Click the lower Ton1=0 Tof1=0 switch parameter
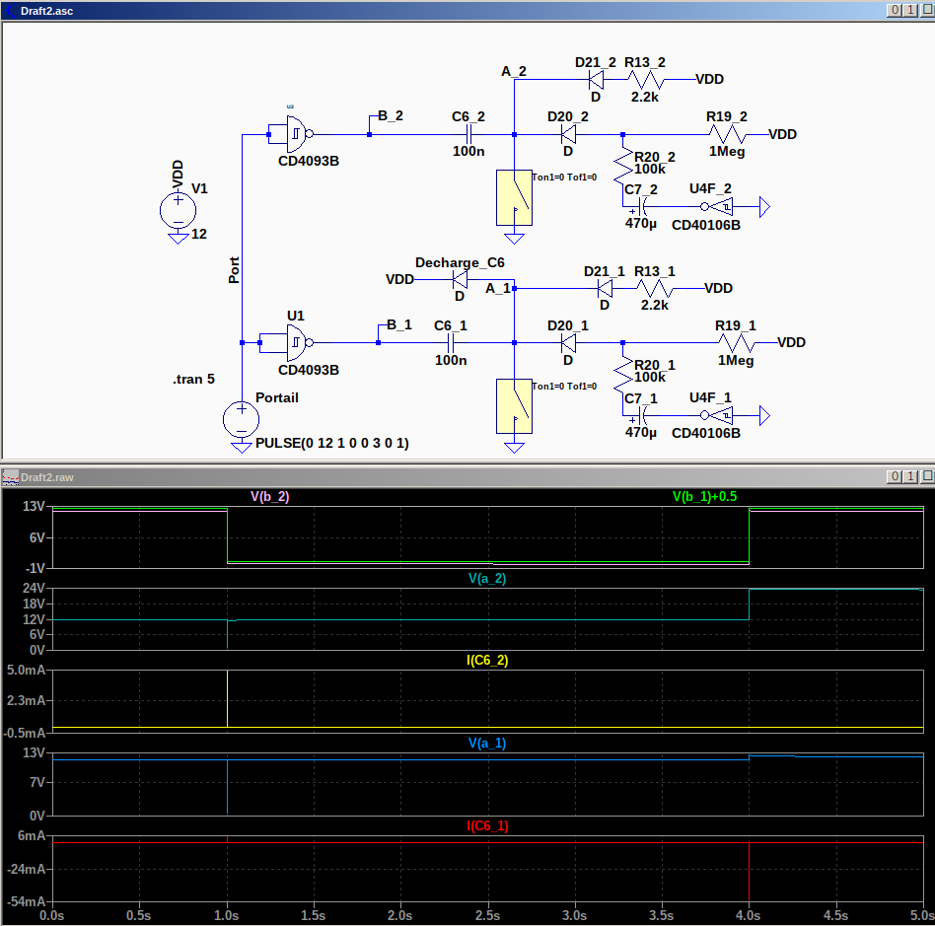The image size is (935, 926). tap(564, 387)
